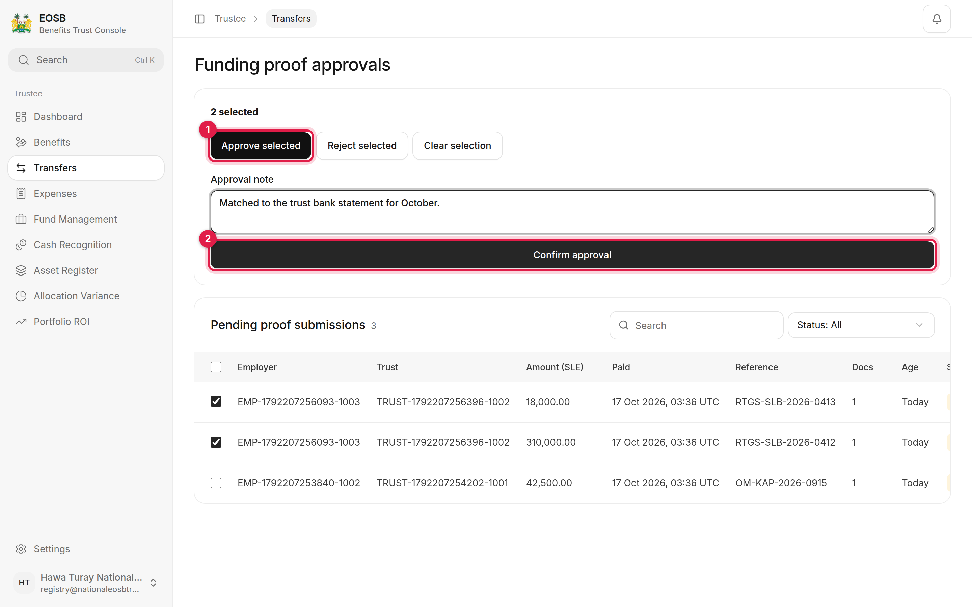Click the Dashboard grid icon
This screenshot has height=607, width=972.
[x=21, y=117]
